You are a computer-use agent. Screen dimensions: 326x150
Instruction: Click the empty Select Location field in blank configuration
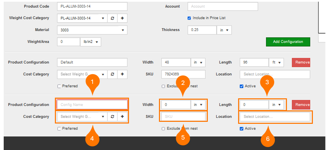click(275, 117)
